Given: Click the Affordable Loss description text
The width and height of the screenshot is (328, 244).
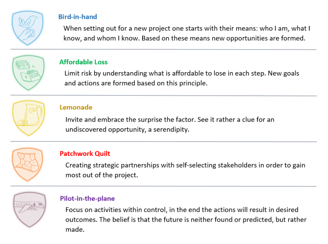Looking at the screenshot, I should [182, 78].
